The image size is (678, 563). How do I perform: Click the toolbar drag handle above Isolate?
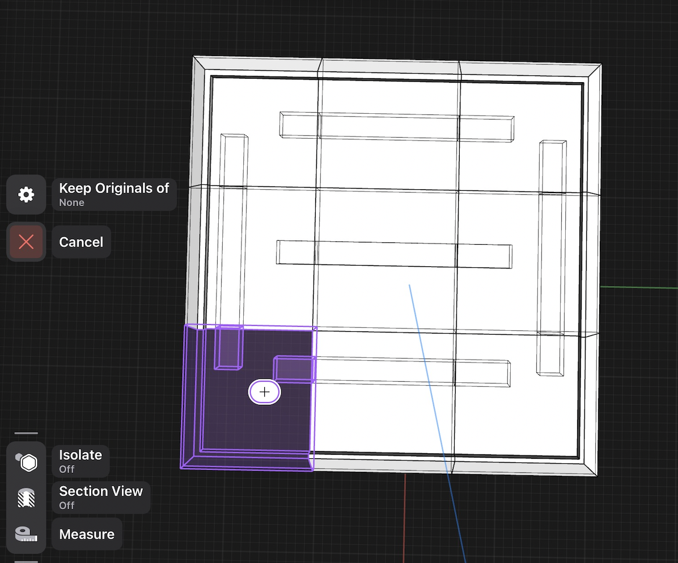[26, 433]
